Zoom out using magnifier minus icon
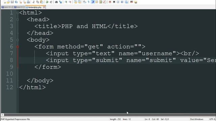The width and height of the screenshot is (216, 121). click(70, 2)
